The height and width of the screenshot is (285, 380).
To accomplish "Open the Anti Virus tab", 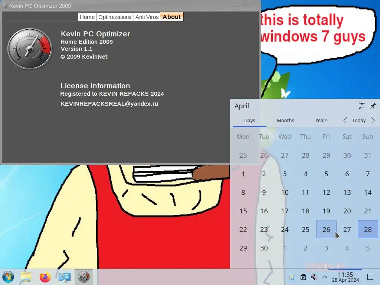I will (x=147, y=17).
